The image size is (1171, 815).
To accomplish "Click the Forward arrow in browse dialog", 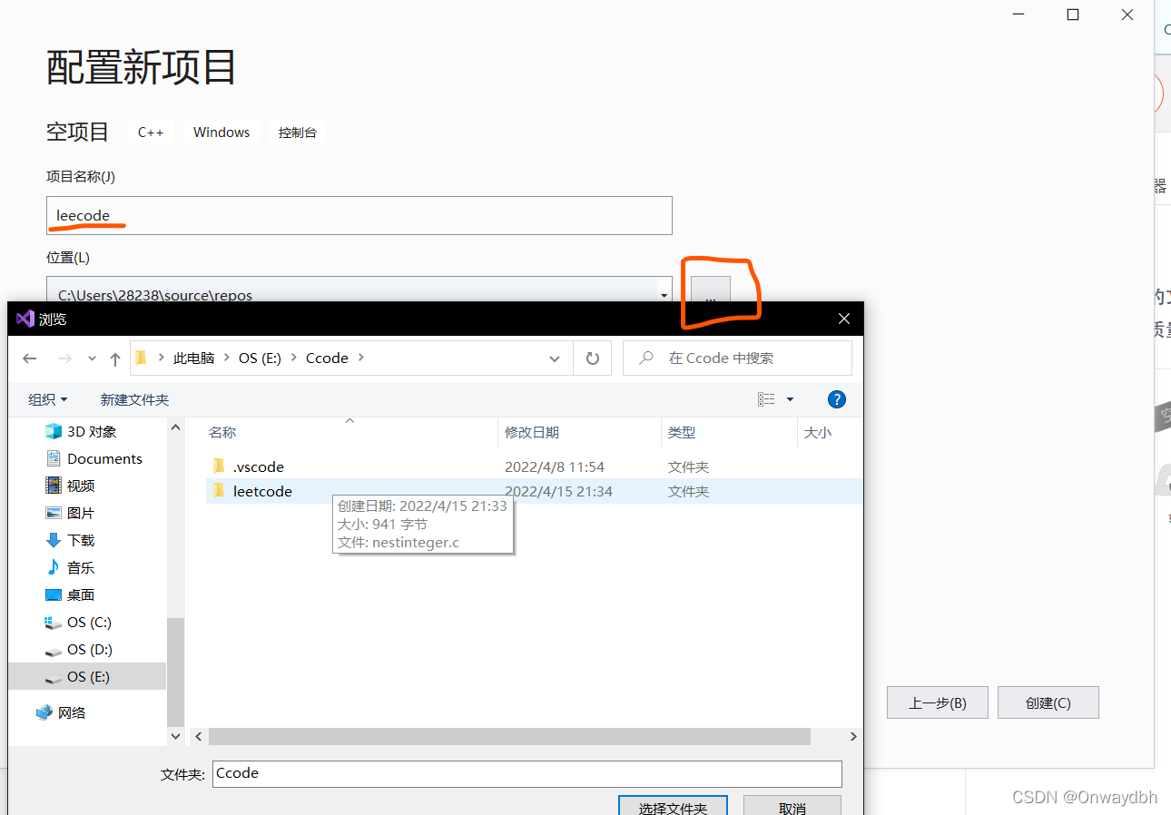I will tap(64, 358).
